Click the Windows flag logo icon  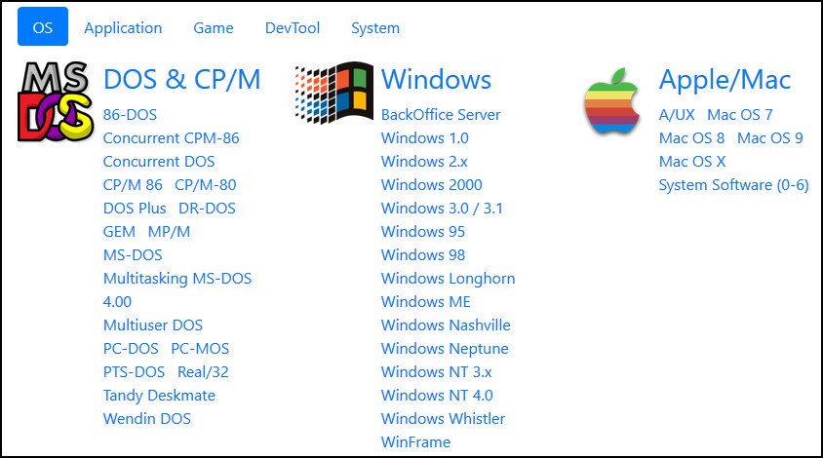[x=334, y=93]
